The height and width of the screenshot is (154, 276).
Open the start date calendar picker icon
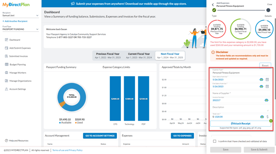pos(267,80)
